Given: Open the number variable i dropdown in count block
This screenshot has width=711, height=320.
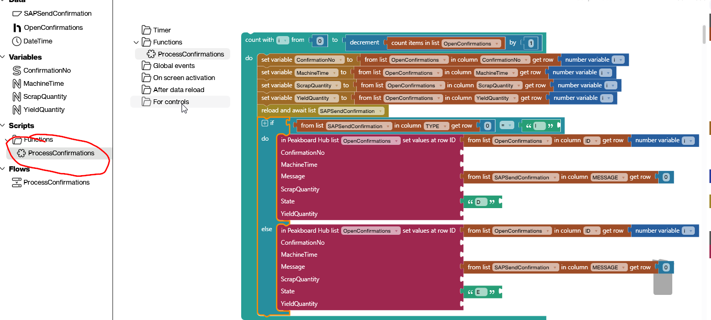Looking at the screenshot, I should point(284,39).
